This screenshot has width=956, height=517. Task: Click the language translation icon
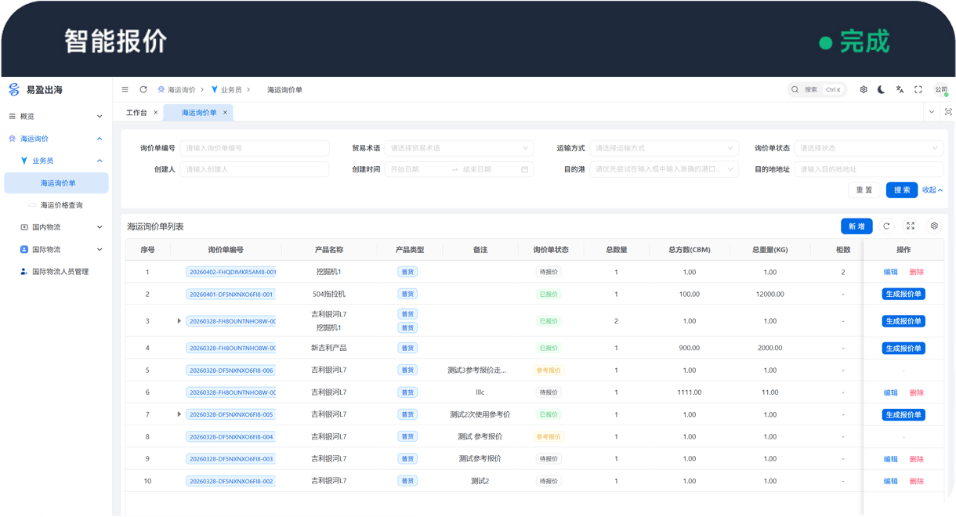click(900, 89)
